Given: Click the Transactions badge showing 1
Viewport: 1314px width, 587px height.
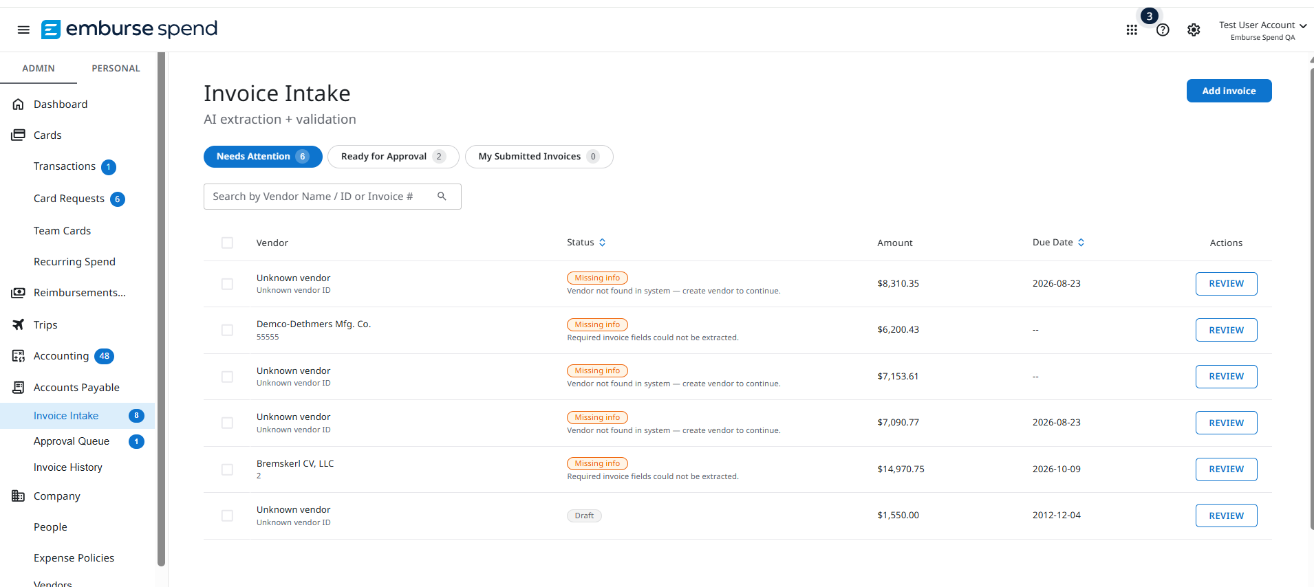Looking at the screenshot, I should pyautogui.click(x=109, y=167).
